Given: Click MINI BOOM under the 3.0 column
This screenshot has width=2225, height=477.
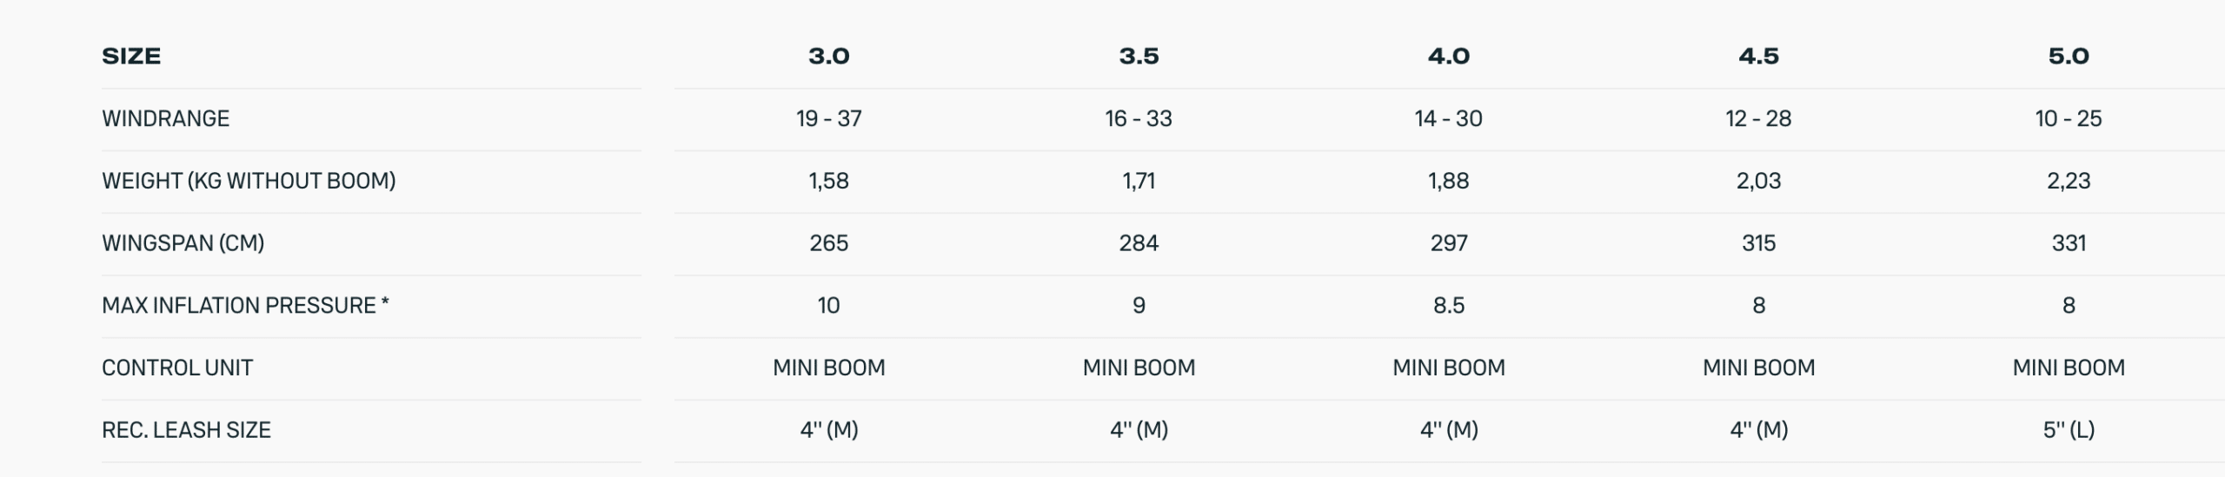Looking at the screenshot, I should coord(828,368).
